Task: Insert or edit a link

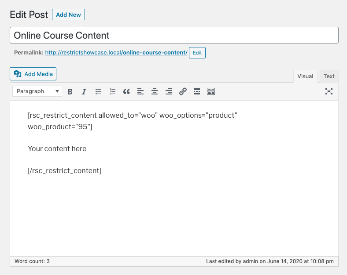Action: click(183, 91)
